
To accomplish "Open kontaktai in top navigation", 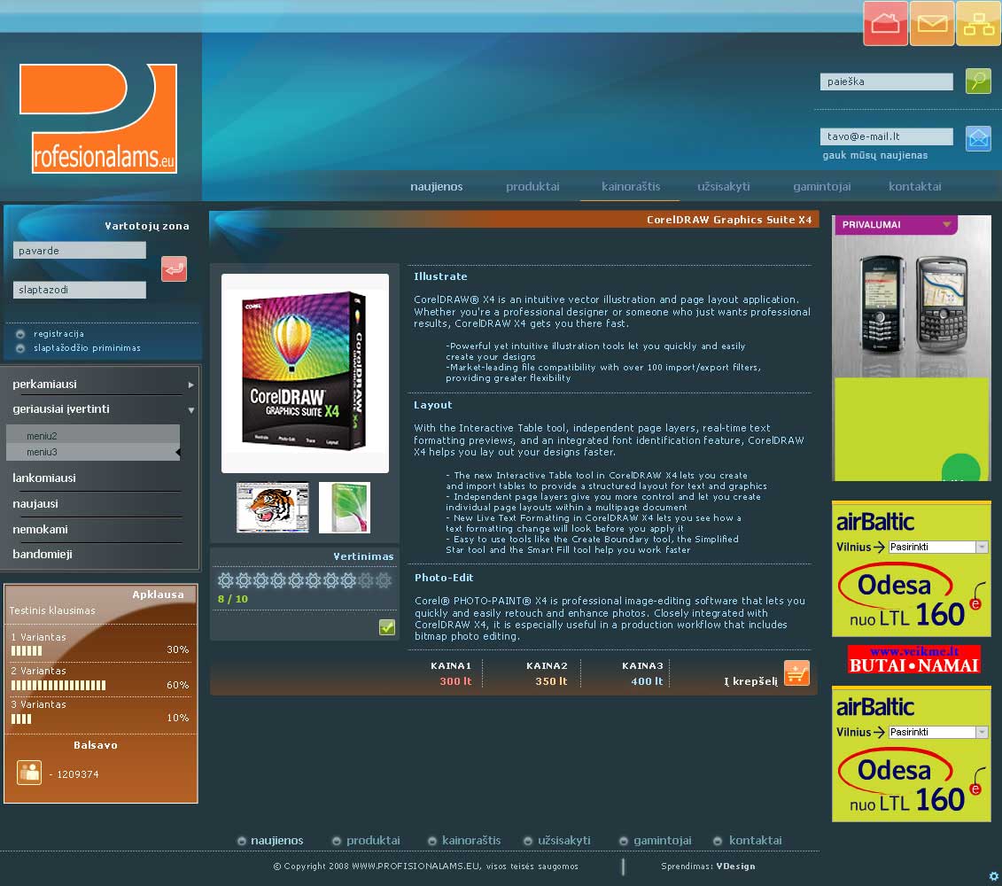I will tap(914, 187).
